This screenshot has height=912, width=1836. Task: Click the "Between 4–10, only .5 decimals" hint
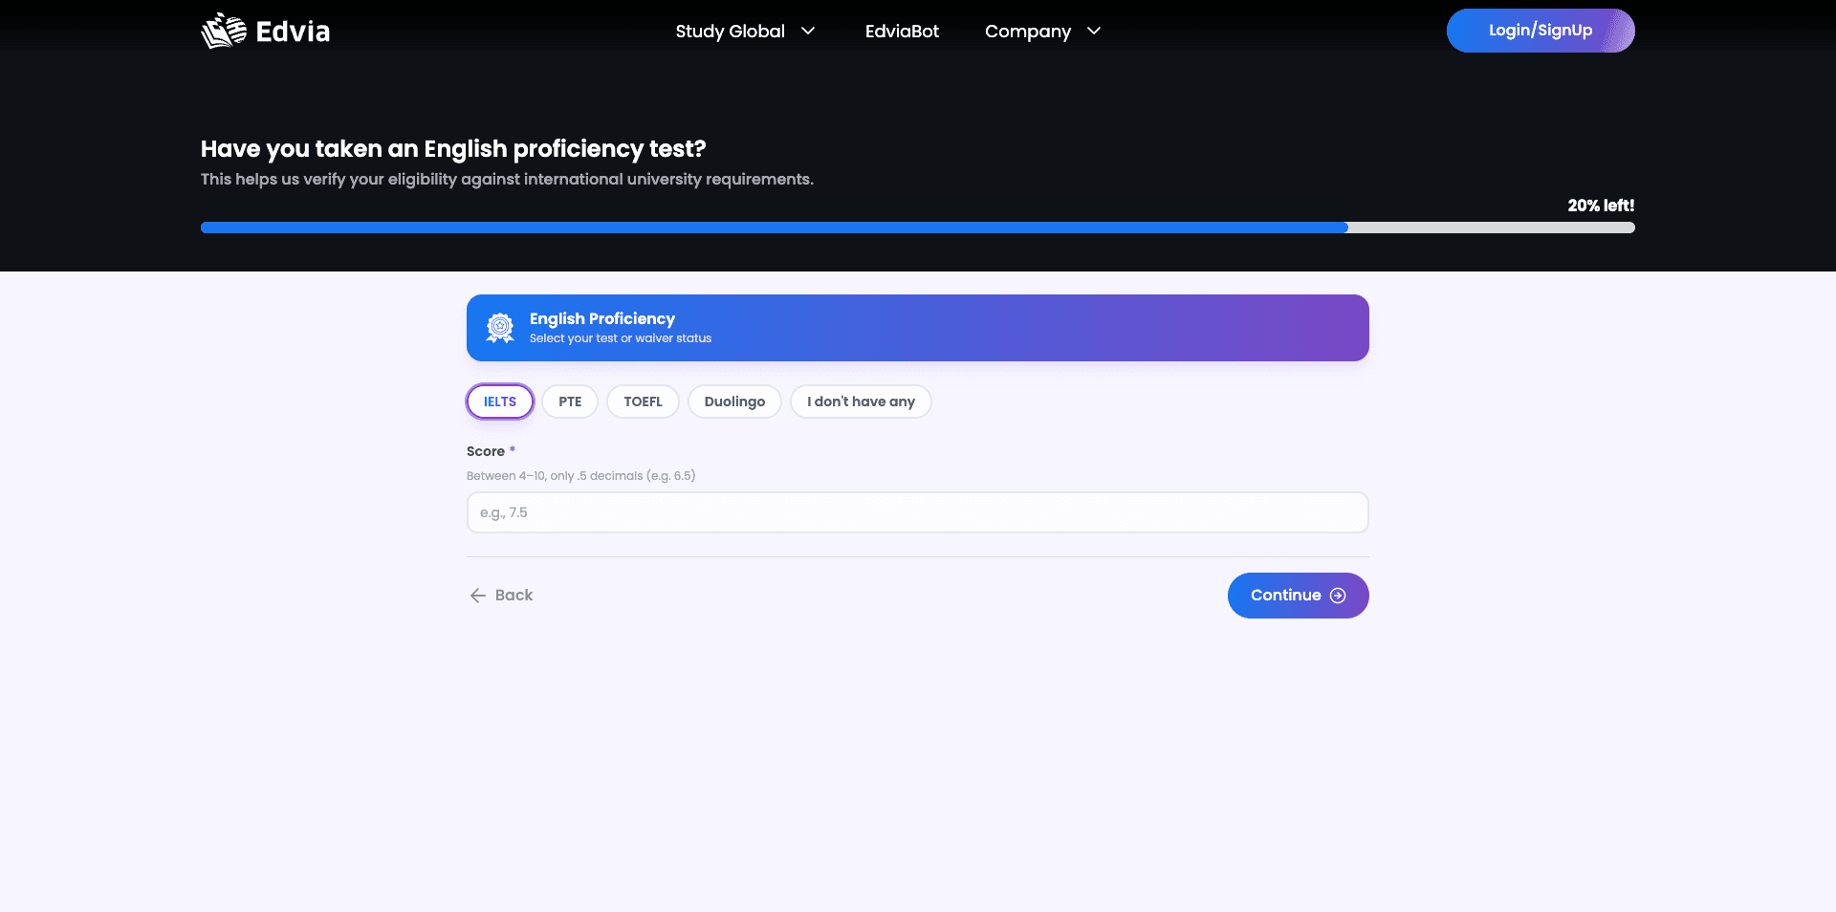click(x=580, y=475)
